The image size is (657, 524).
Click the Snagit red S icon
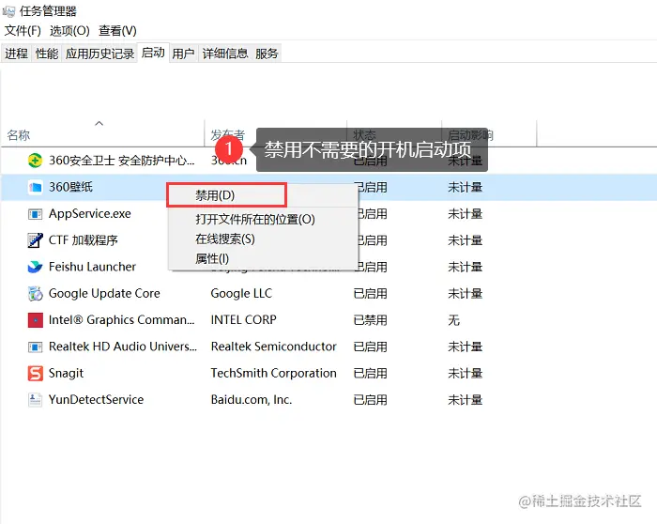tap(36, 373)
